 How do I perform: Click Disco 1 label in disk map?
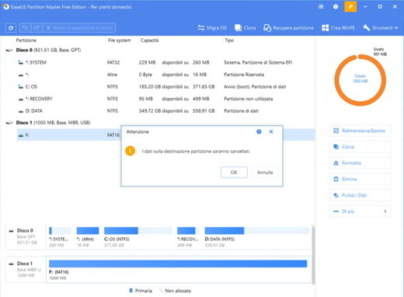click(25, 264)
